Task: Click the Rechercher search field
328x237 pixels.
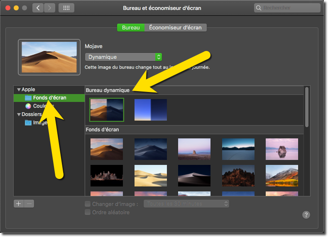Action: click(287, 8)
